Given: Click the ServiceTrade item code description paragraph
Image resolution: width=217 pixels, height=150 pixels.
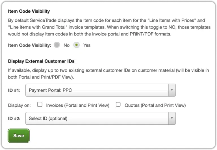Looking at the screenshot, I should coord(106,27).
